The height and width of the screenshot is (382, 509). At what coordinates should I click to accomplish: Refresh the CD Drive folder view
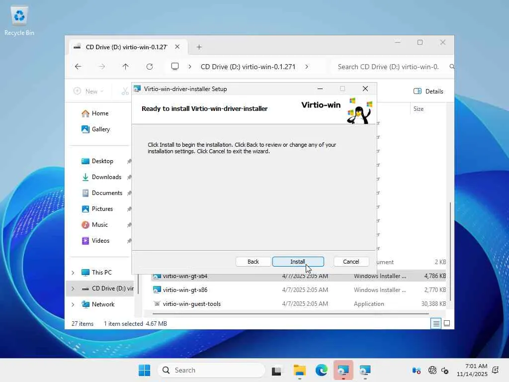pos(149,67)
